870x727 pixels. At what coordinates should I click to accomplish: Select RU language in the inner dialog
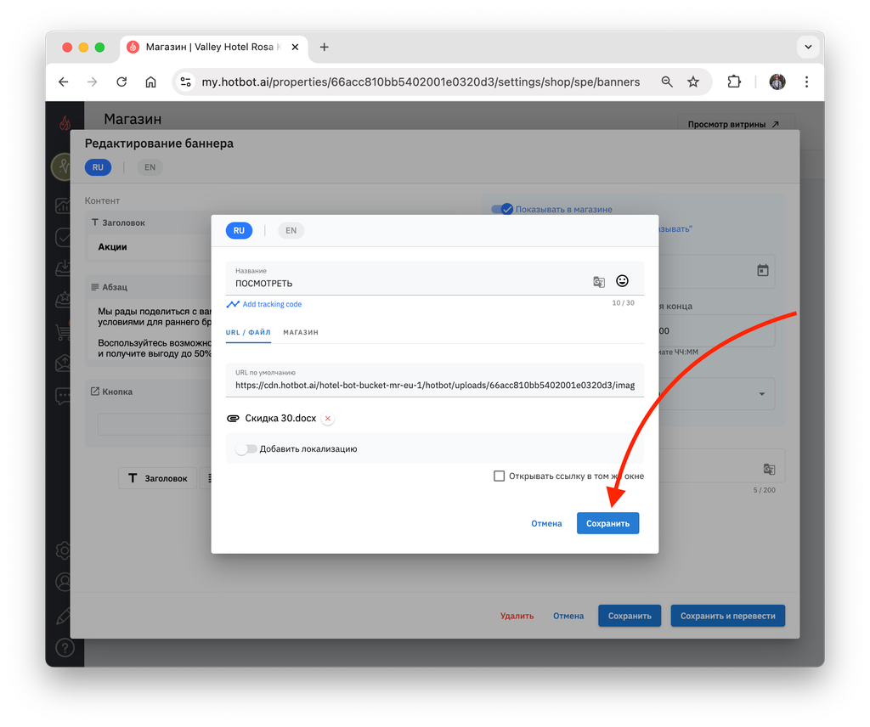point(239,231)
